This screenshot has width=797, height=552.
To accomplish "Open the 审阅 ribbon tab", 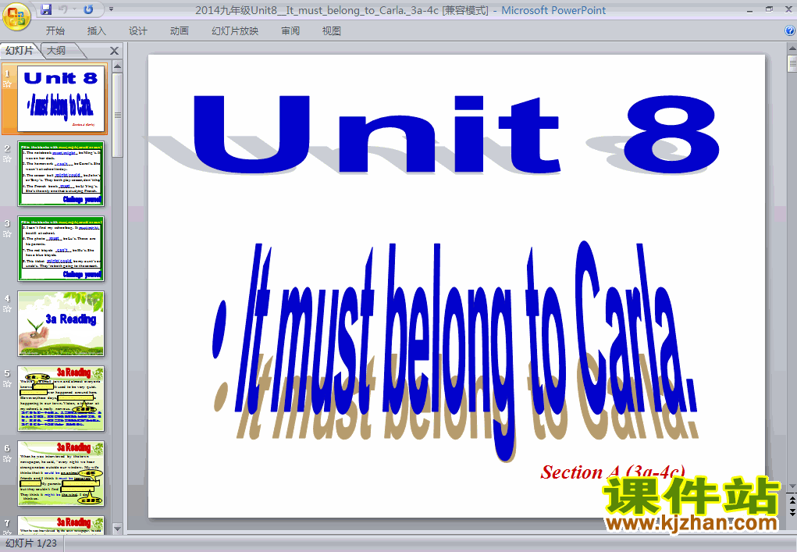I will coord(290,31).
